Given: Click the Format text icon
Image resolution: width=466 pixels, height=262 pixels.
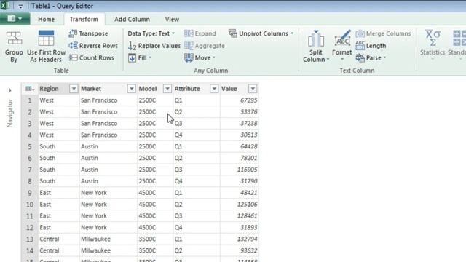Looking at the screenshot, I should (x=342, y=38).
